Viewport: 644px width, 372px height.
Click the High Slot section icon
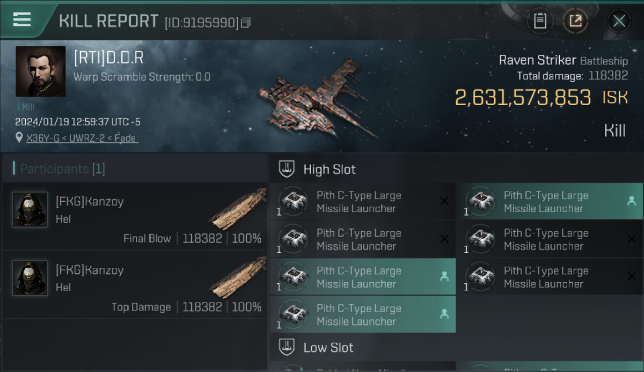(287, 169)
